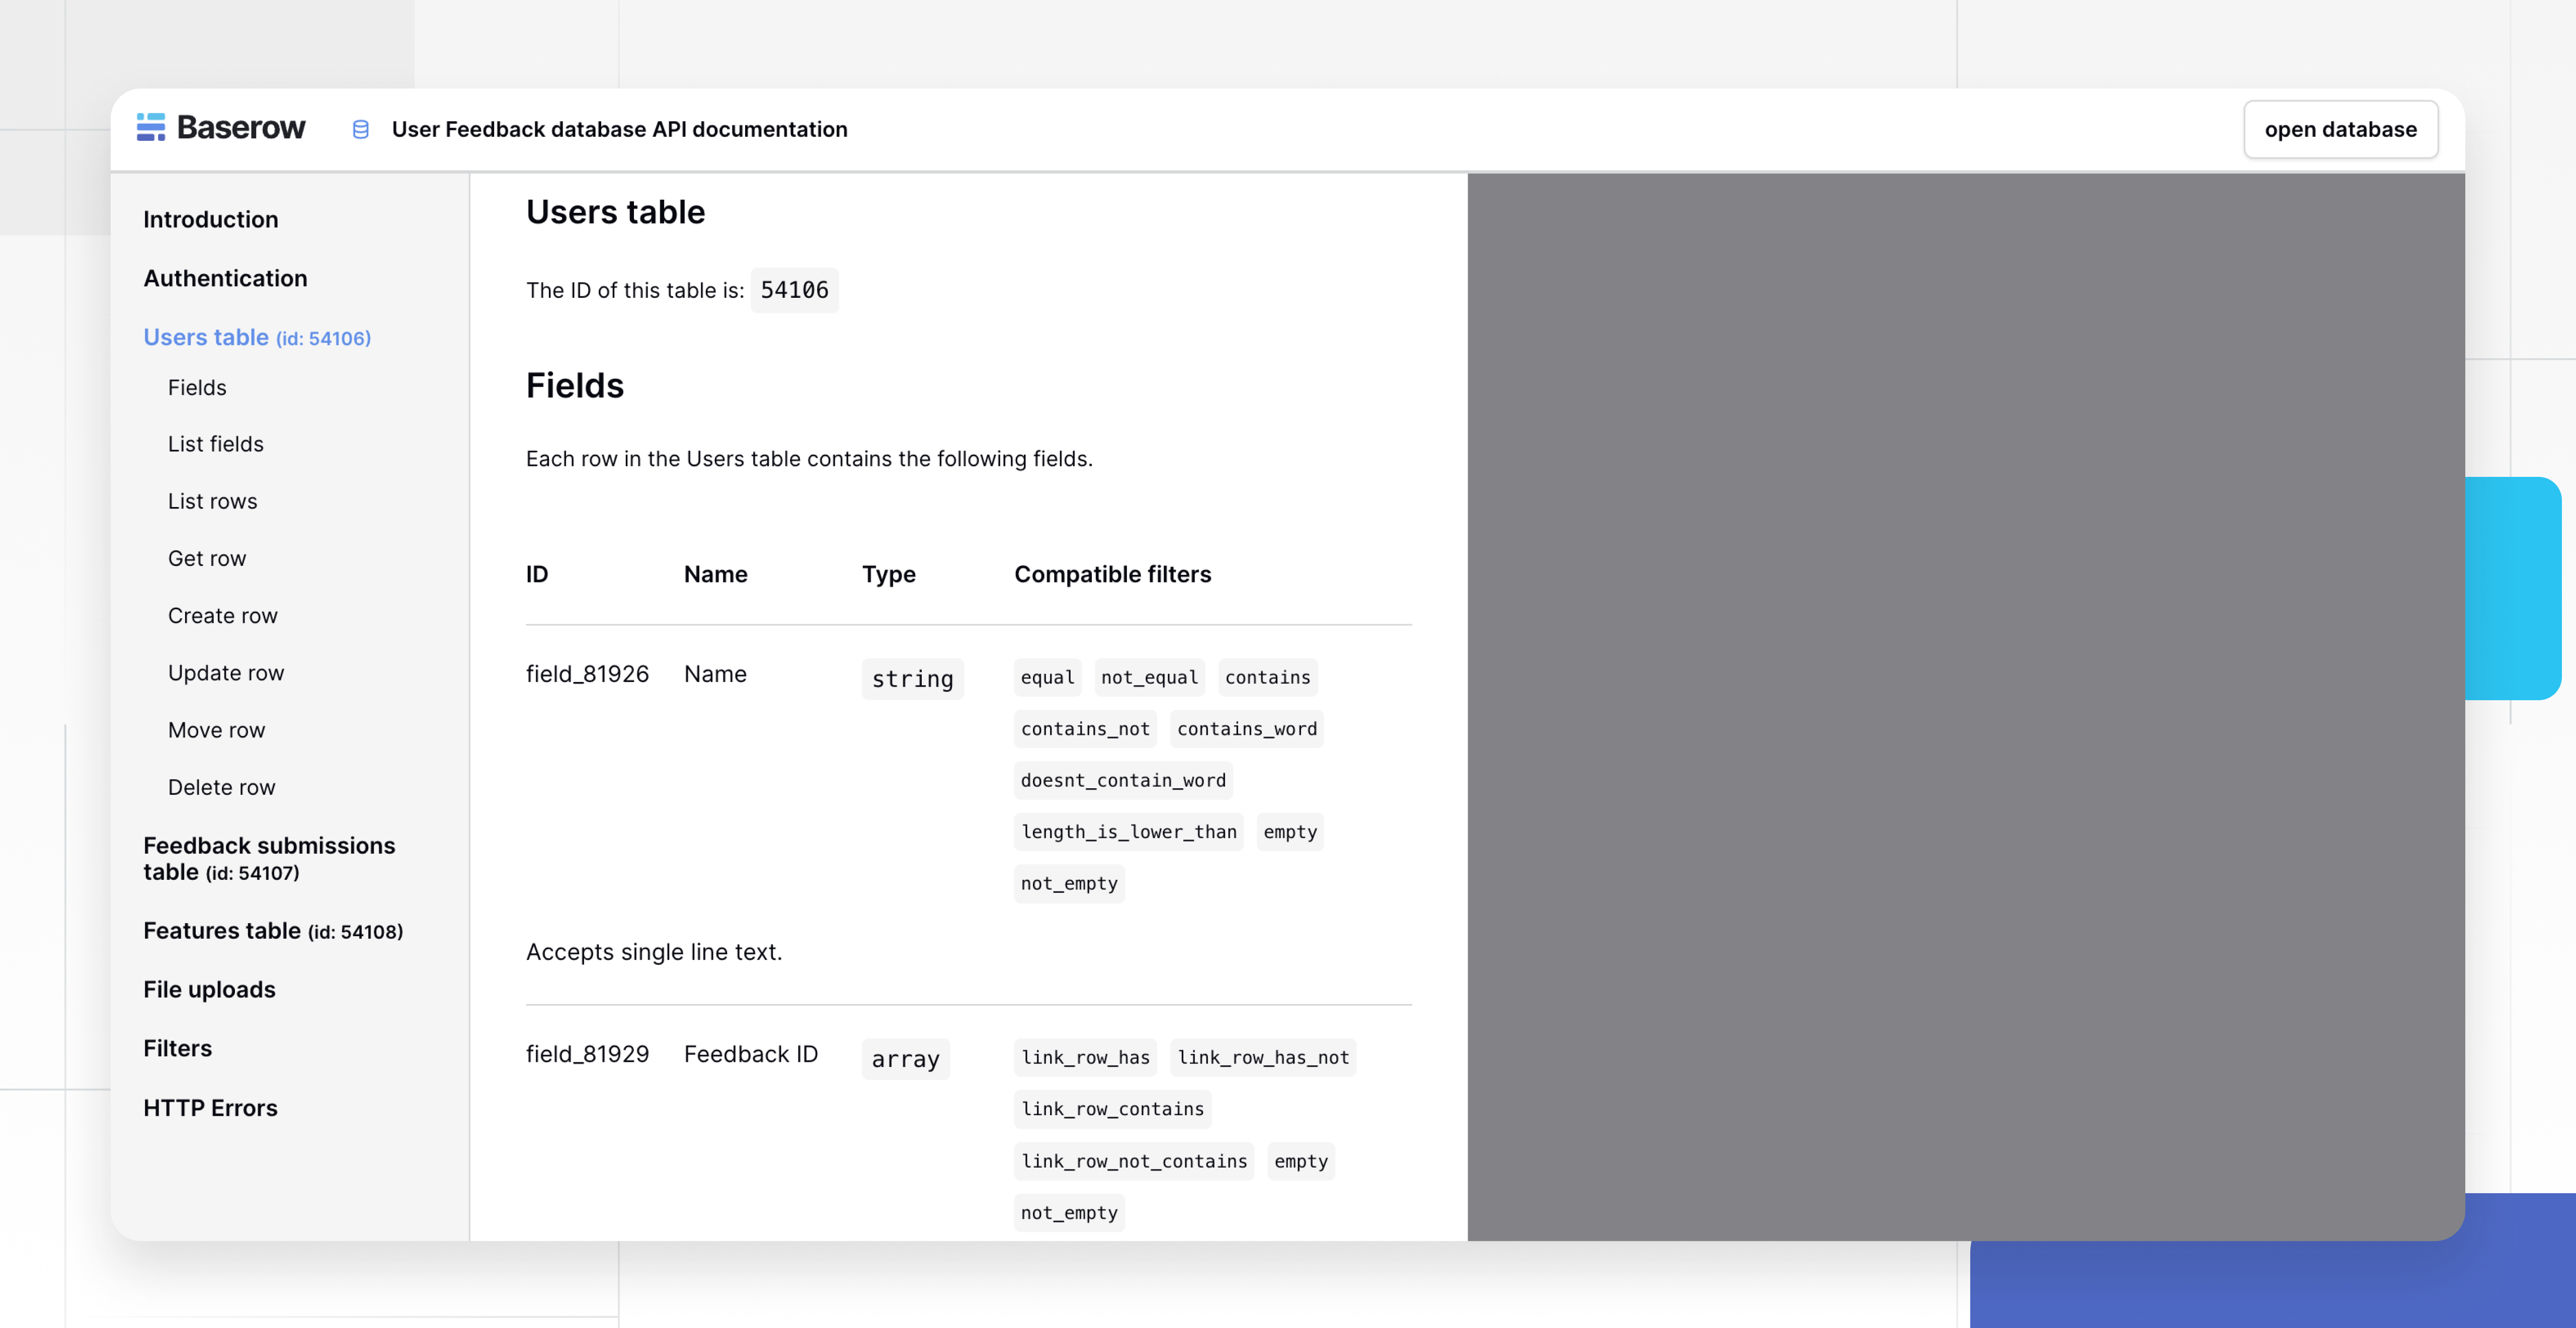Image resolution: width=2576 pixels, height=1328 pixels.
Task: Click the open database button
Action: pyautogui.click(x=2340, y=129)
